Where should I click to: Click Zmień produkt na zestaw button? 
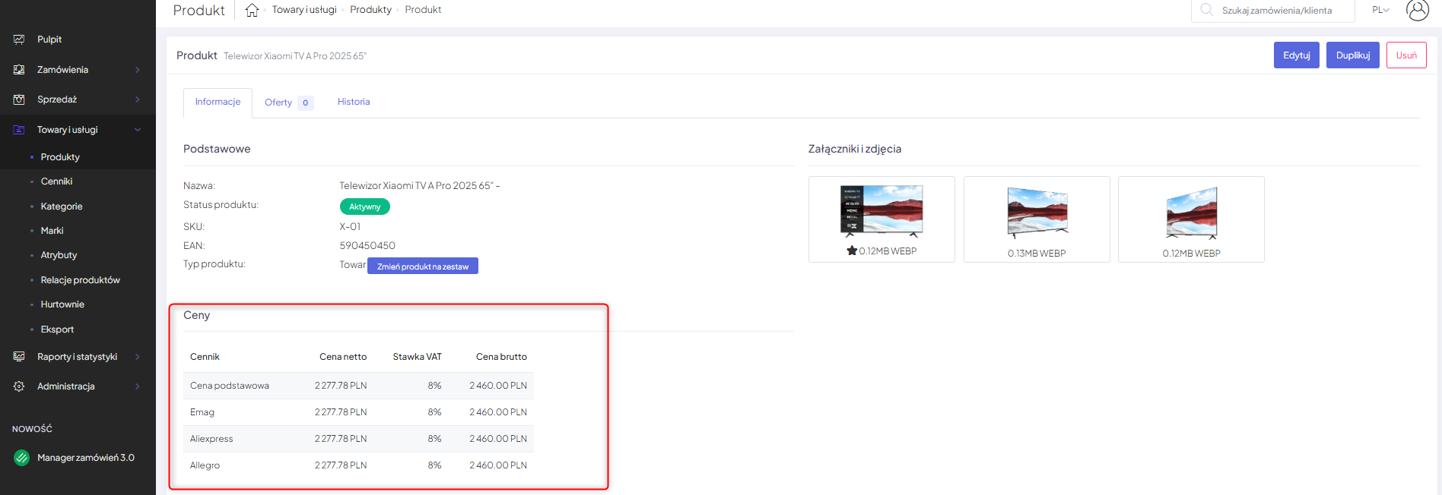pos(423,266)
